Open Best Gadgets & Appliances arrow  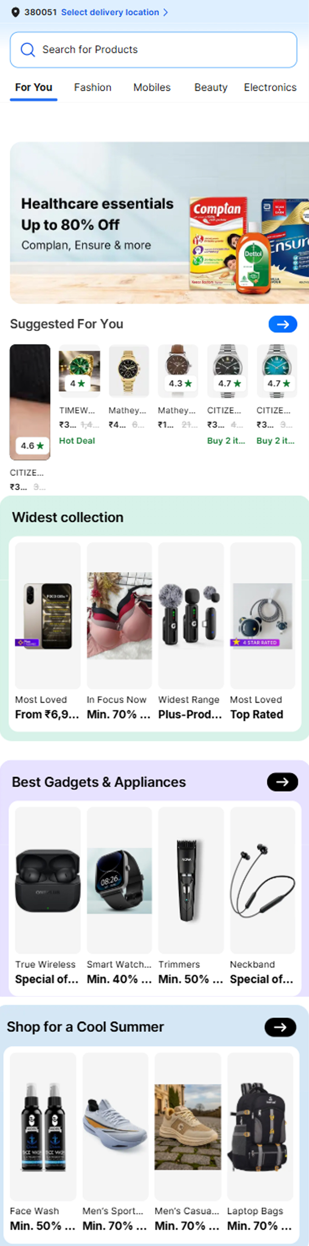coord(282,781)
